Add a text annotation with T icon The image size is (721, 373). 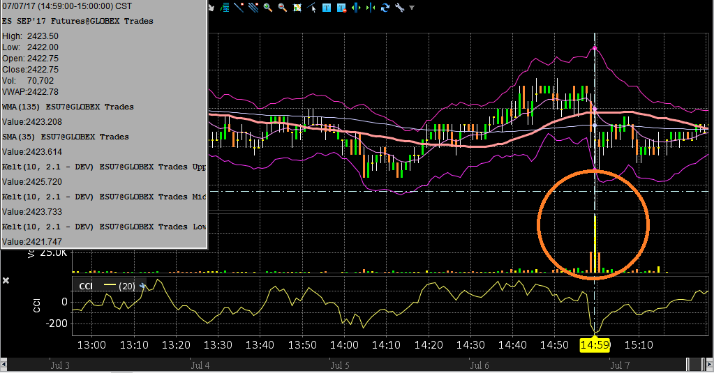point(327,8)
